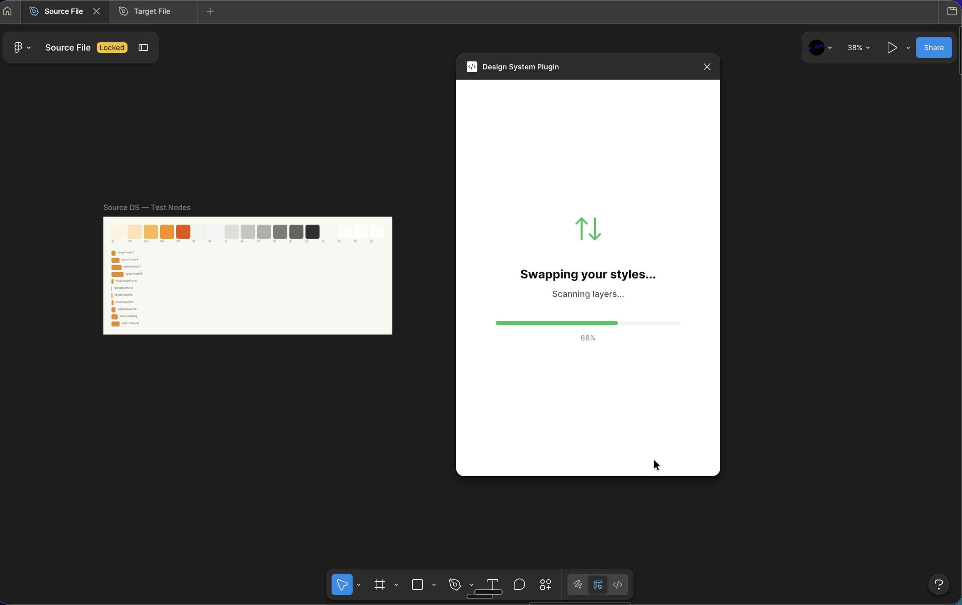The image size is (962, 605).
Task: Switch to Dev Mode in the bottom toolbar
Action: (x=618, y=585)
